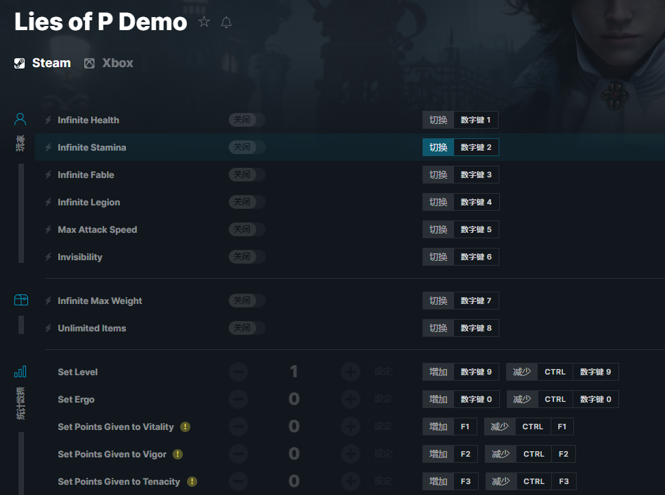
Task: Click 增加 hotkey button for Set Level
Action: (438, 372)
